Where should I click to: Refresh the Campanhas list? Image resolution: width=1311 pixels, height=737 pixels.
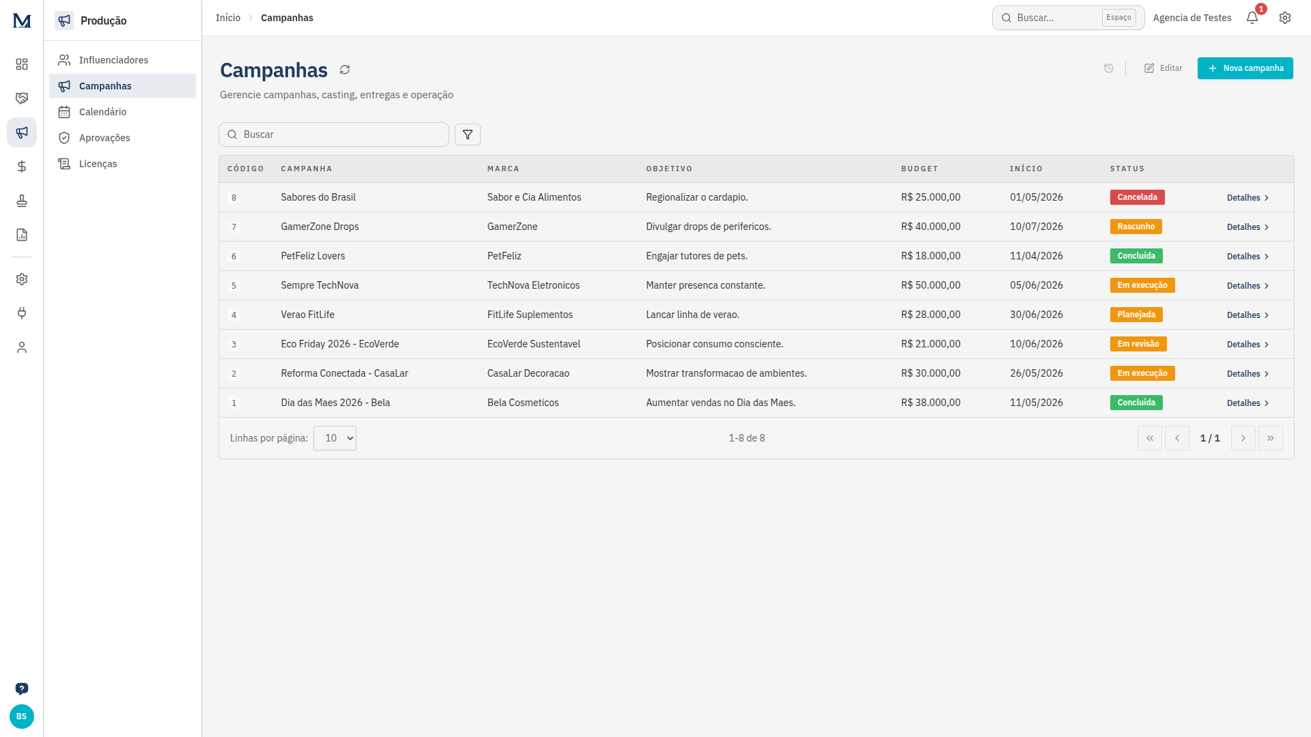click(345, 70)
